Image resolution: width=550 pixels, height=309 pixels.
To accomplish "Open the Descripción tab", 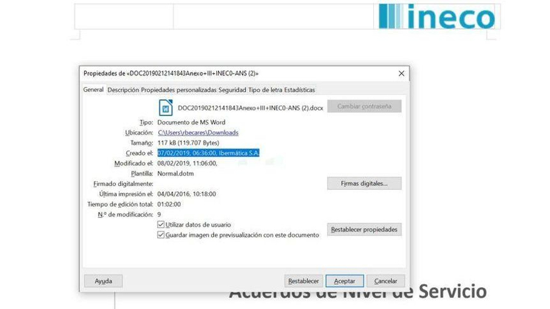I will (x=123, y=90).
